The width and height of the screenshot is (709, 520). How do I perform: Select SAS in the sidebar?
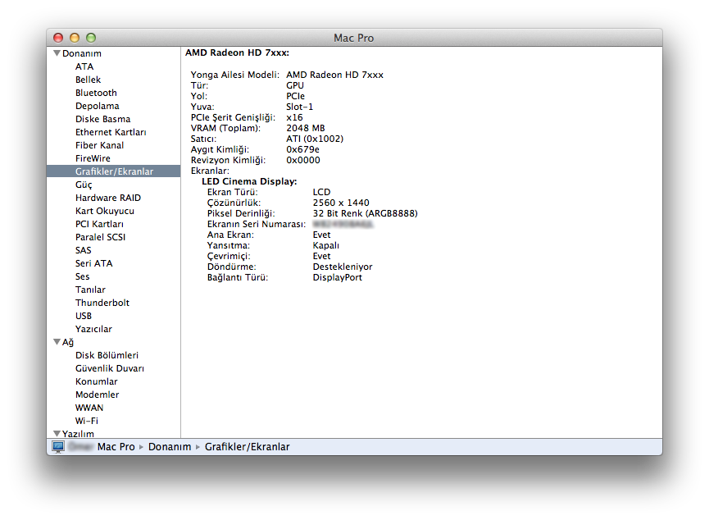[84, 250]
